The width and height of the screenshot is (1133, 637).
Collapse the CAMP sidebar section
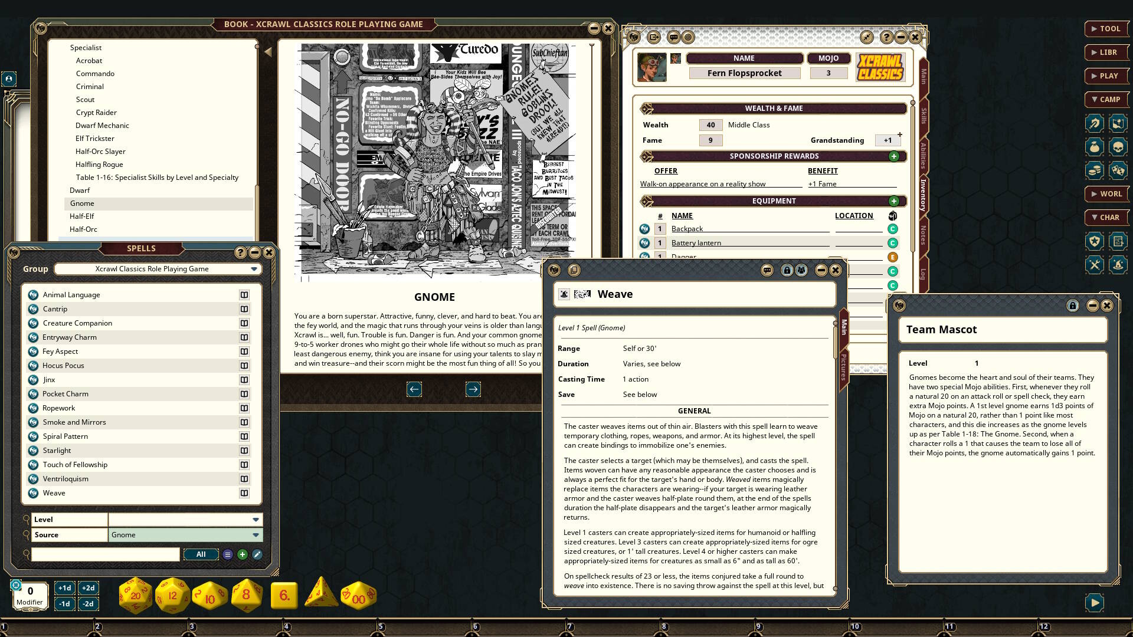(1106, 99)
